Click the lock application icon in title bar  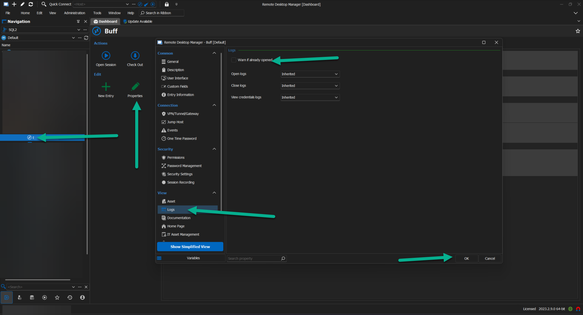pos(166,4)
